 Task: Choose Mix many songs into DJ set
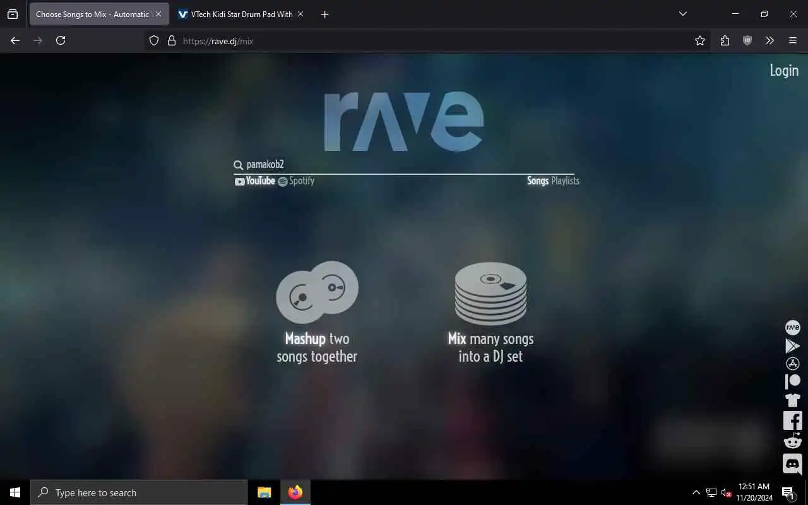(x=490, y=347)
